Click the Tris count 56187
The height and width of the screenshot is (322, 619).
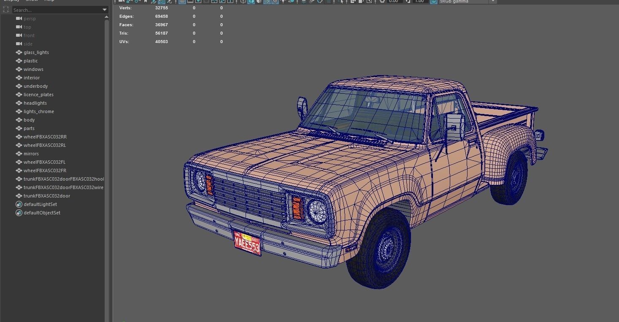pos(162,33)
